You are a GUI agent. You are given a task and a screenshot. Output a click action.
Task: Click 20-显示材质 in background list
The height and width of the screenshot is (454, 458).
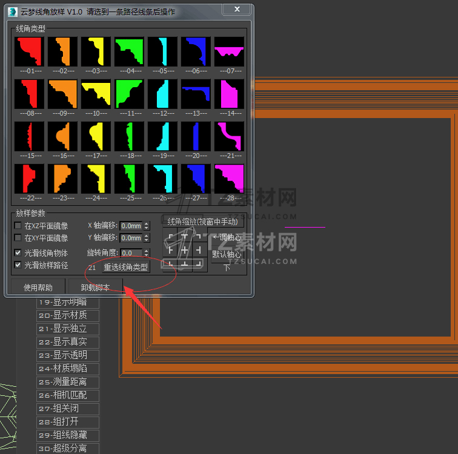[x=68, y=315]
